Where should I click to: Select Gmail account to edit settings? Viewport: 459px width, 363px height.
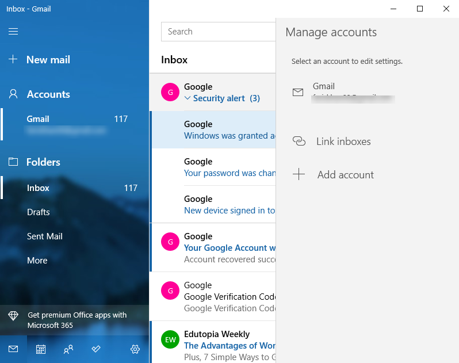(368, 92)
